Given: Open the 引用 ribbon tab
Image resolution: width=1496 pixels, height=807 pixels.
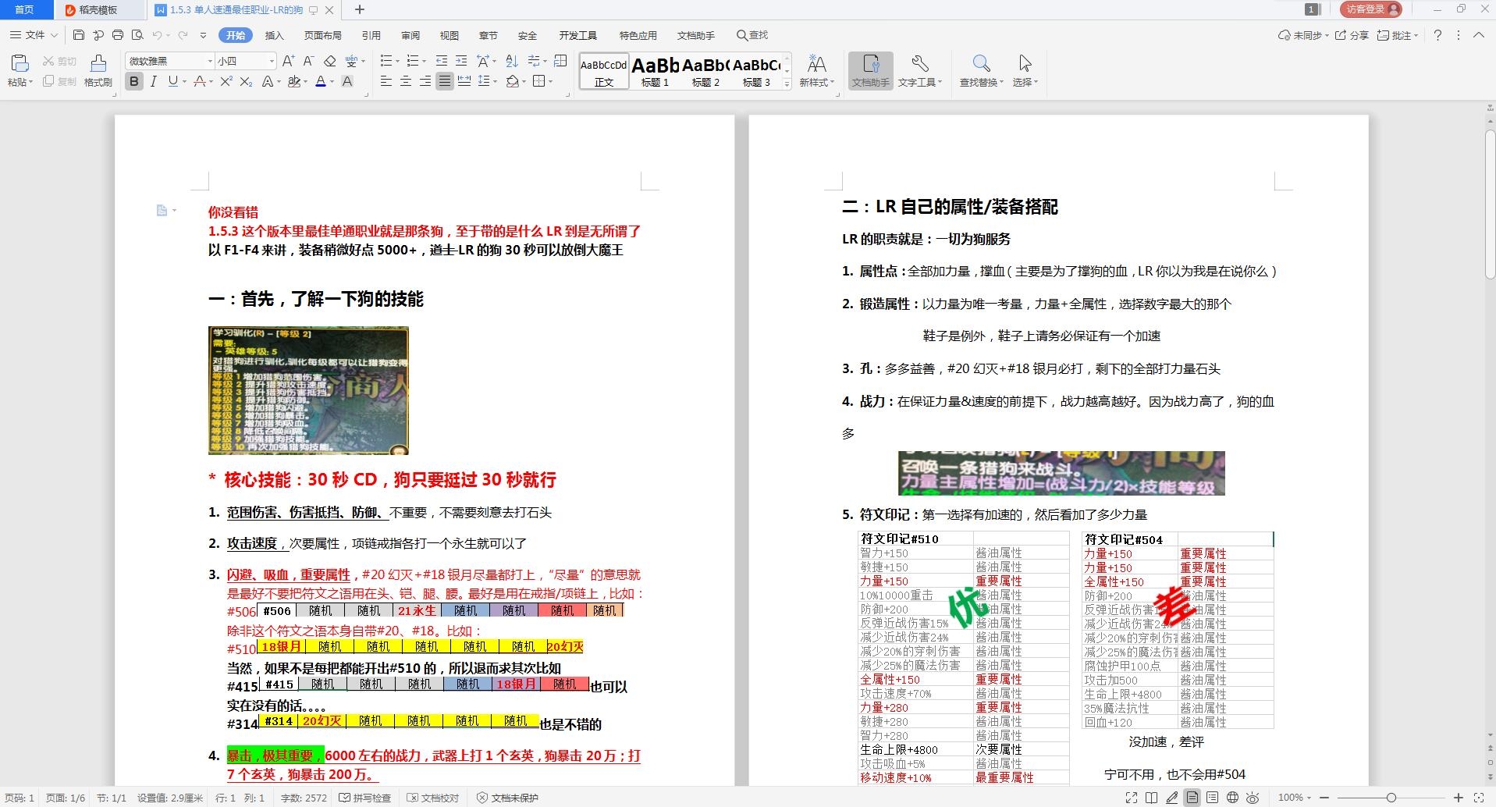Looking at the screenshot, I should coord(371,35).
